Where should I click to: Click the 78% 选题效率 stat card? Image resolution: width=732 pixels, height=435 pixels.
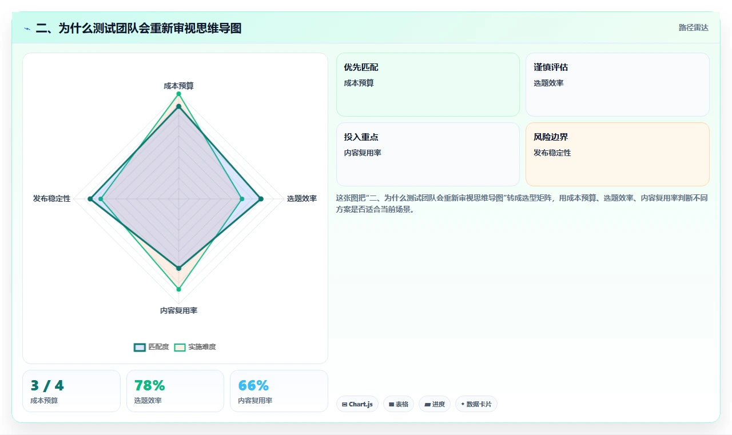175,391
